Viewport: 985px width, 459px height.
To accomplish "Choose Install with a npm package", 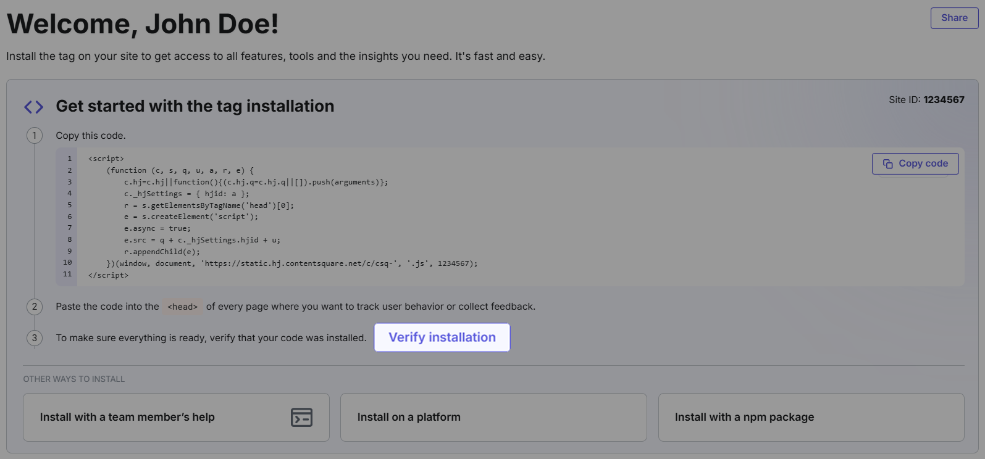I will 811,417.
